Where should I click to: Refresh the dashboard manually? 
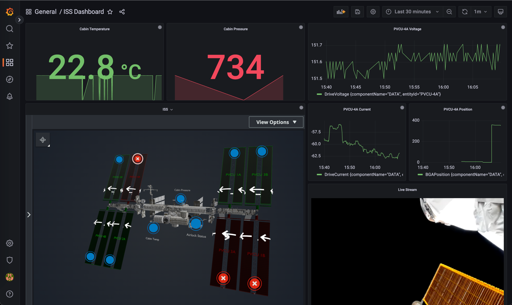pyautogui.click(x=464, y=11)
